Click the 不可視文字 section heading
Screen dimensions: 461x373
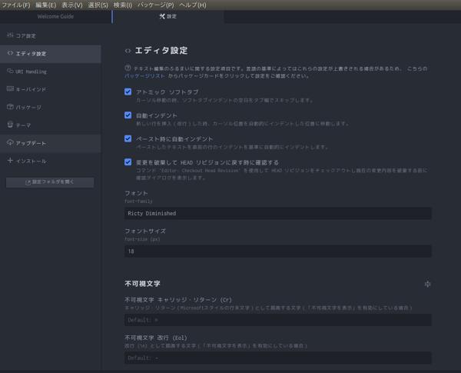point(142,284)
